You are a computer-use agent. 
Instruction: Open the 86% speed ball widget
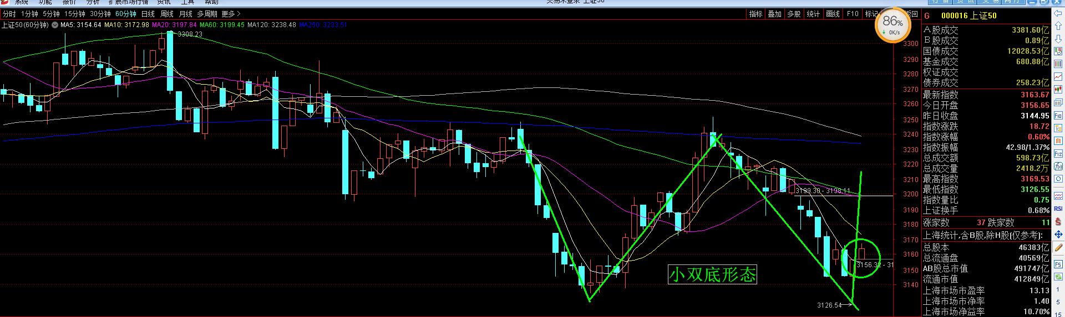coord(893,25)
